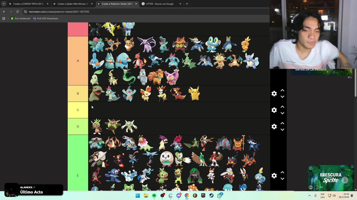Open WhatsApp from taskbar
The width and height of the screenshot is (357, 200).
click(220, 196)
